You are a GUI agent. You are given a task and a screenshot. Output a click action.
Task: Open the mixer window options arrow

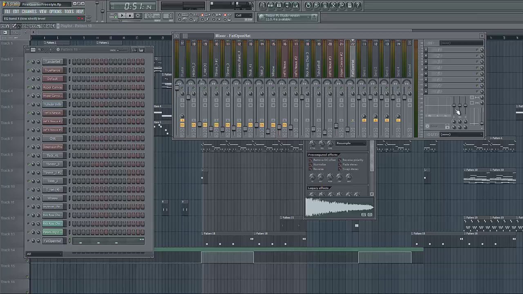177,36
